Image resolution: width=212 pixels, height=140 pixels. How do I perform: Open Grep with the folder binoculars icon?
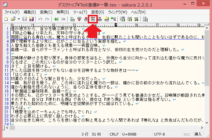point(106,19)
